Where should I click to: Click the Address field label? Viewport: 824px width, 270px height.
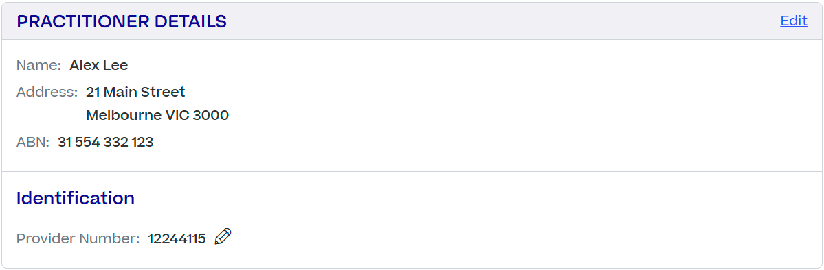click(47, 93)
